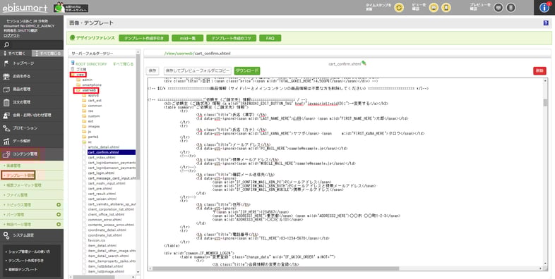Open the blue information notification icon
This screenshot has height=279, width=555.
click(x=544, y=8)
